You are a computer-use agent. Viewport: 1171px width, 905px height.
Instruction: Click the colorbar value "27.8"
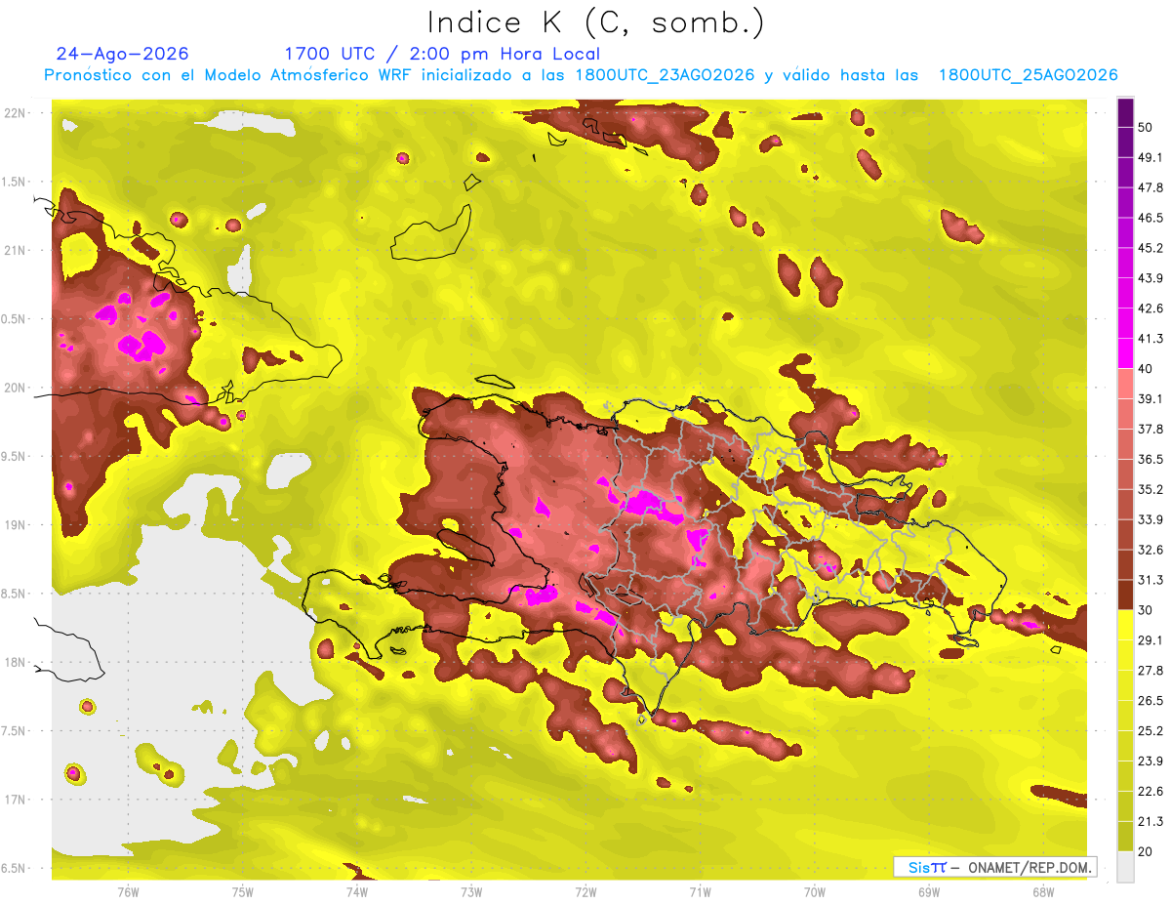coord(1151,671)
